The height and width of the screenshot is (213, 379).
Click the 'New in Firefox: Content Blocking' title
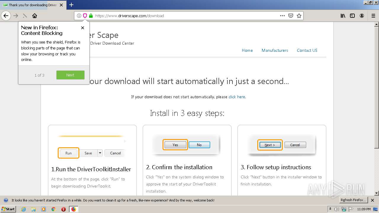[x=42, y=30]
